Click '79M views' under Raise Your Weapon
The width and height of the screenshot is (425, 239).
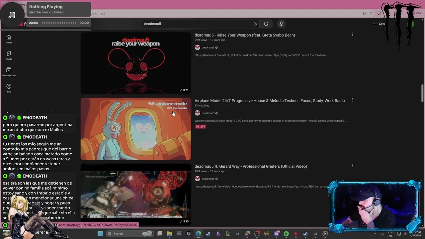[201, 40]
